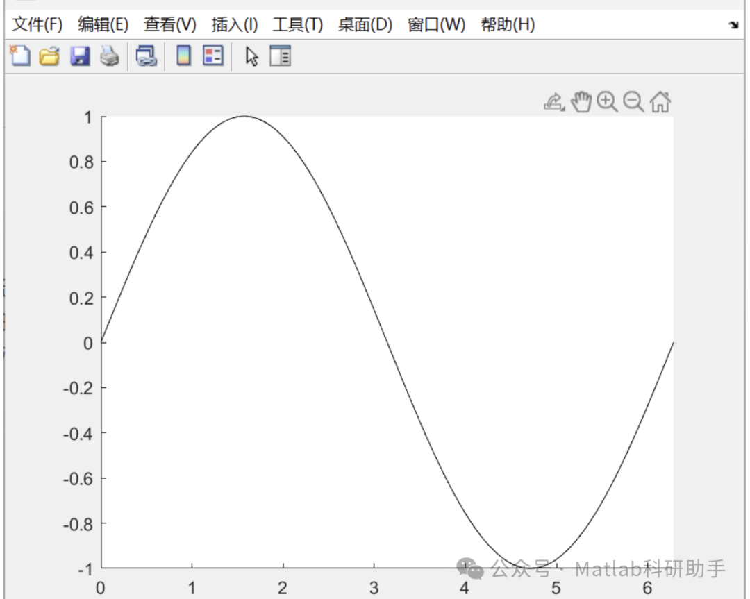750x599 pixels.
Task: Click y-axis tick label 0.8
Action: (x=81, y=162)
